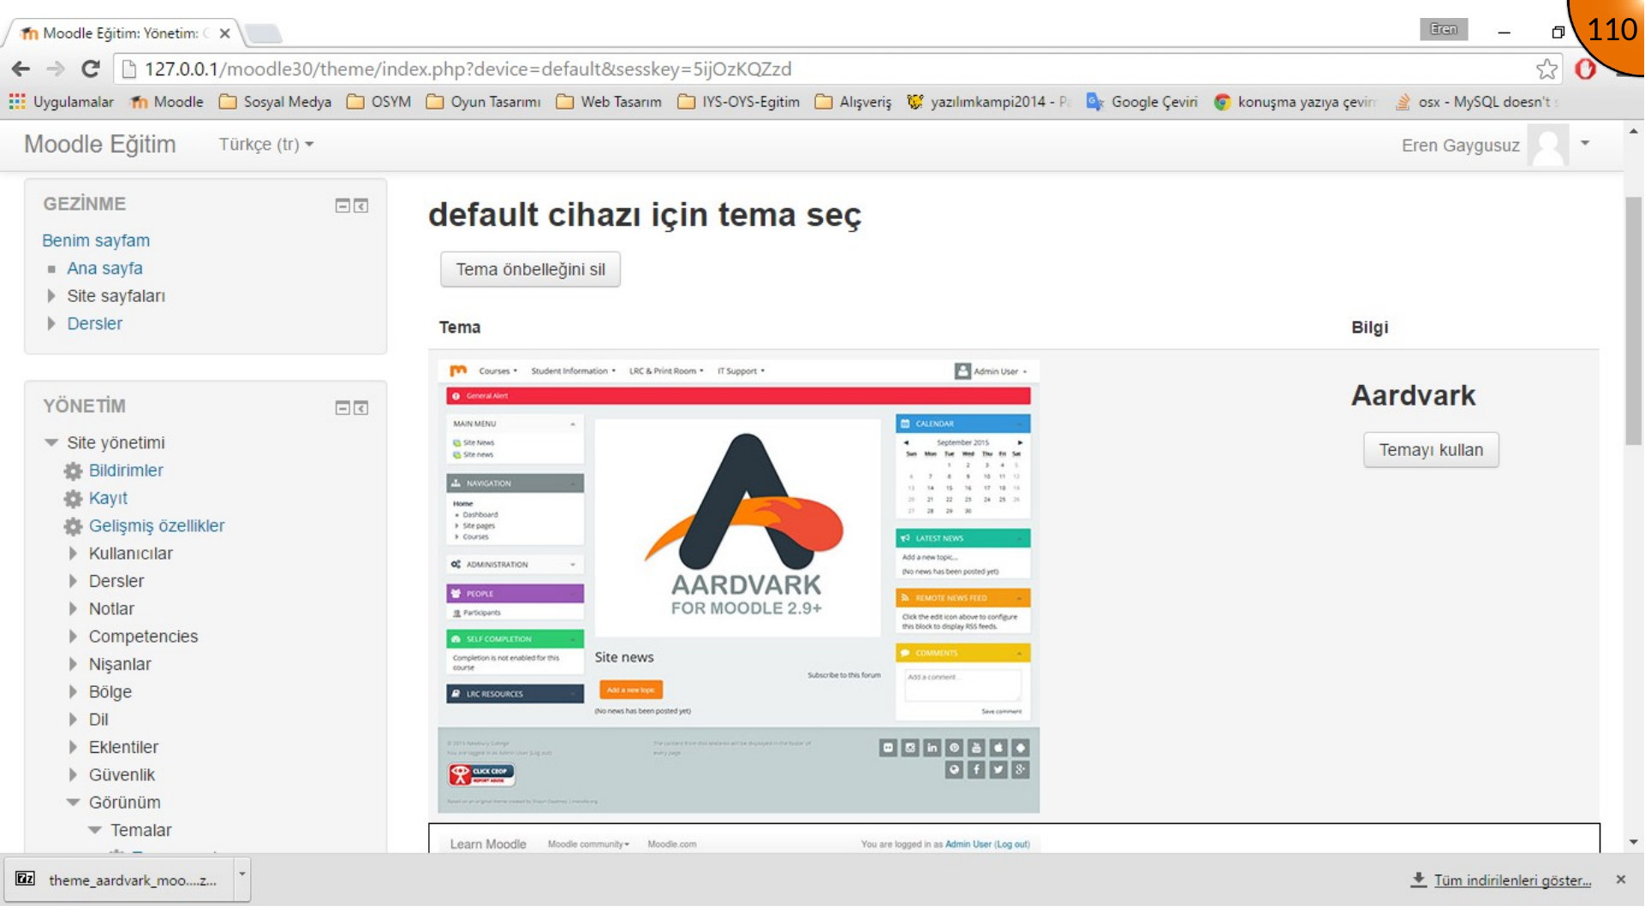
Task: Open Ana sayfa link
Action: [104, 269]
